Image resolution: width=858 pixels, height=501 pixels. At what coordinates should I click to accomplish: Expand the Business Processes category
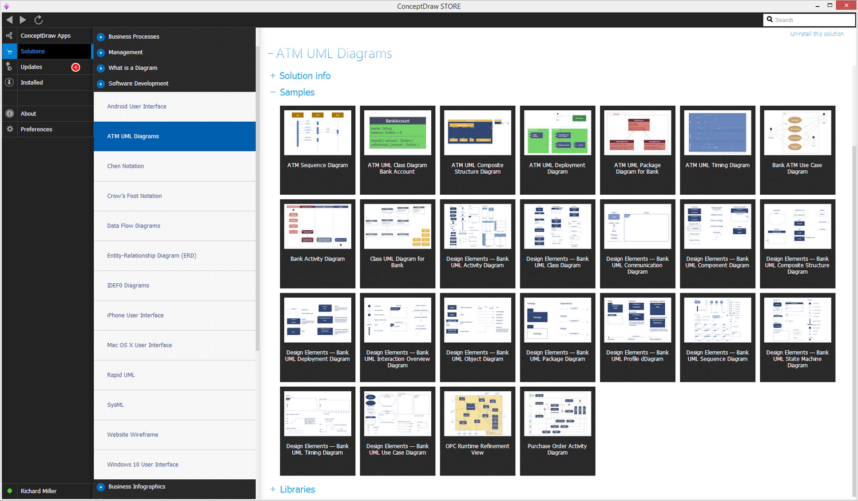coord(101,37)
